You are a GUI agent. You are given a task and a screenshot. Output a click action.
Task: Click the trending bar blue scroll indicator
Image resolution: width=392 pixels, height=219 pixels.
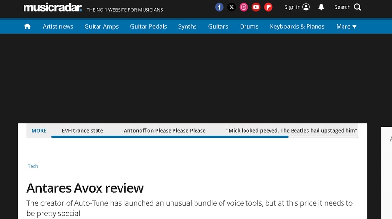170,137
